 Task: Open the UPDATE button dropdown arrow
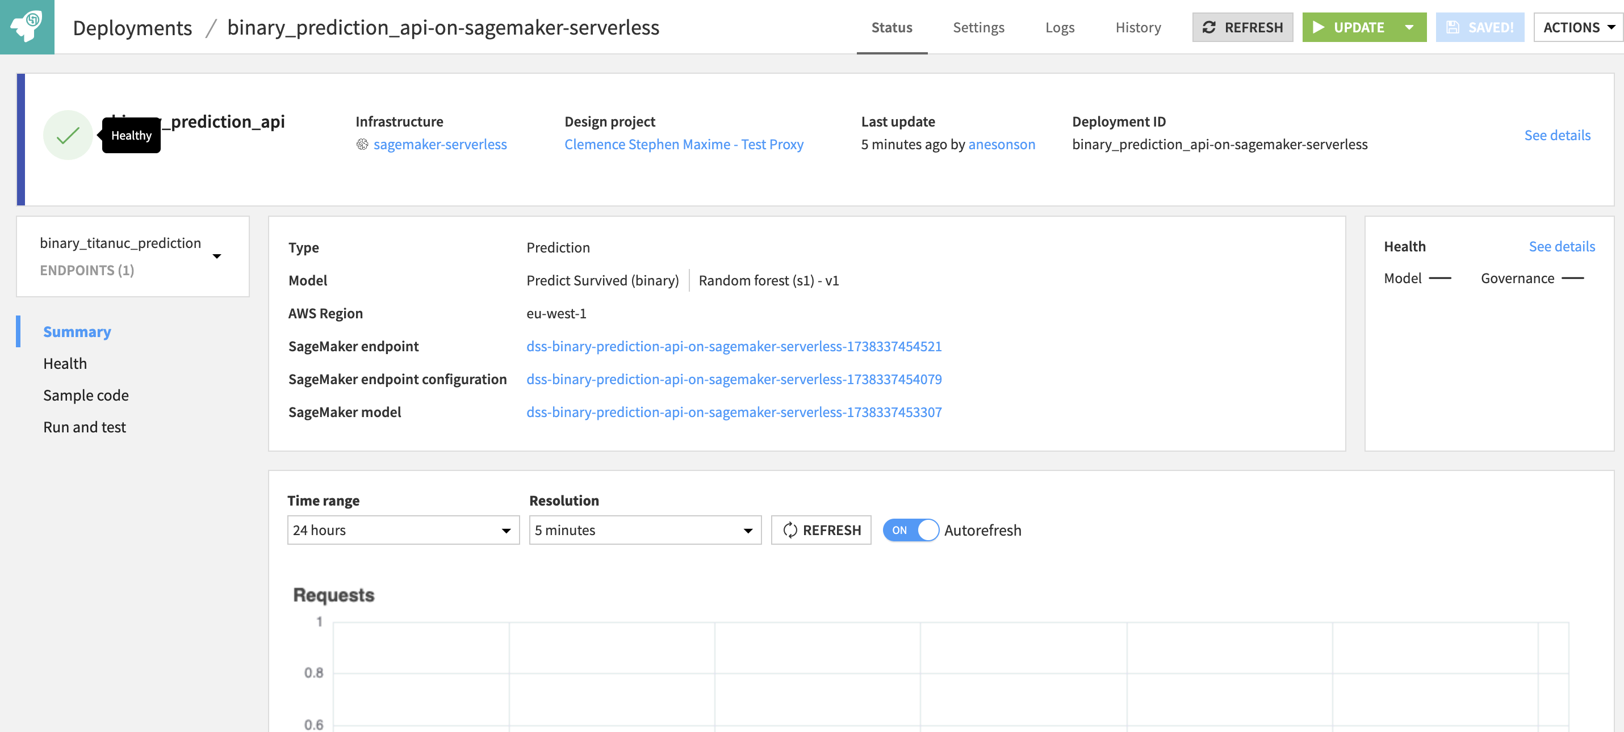tap(1409, 27)
